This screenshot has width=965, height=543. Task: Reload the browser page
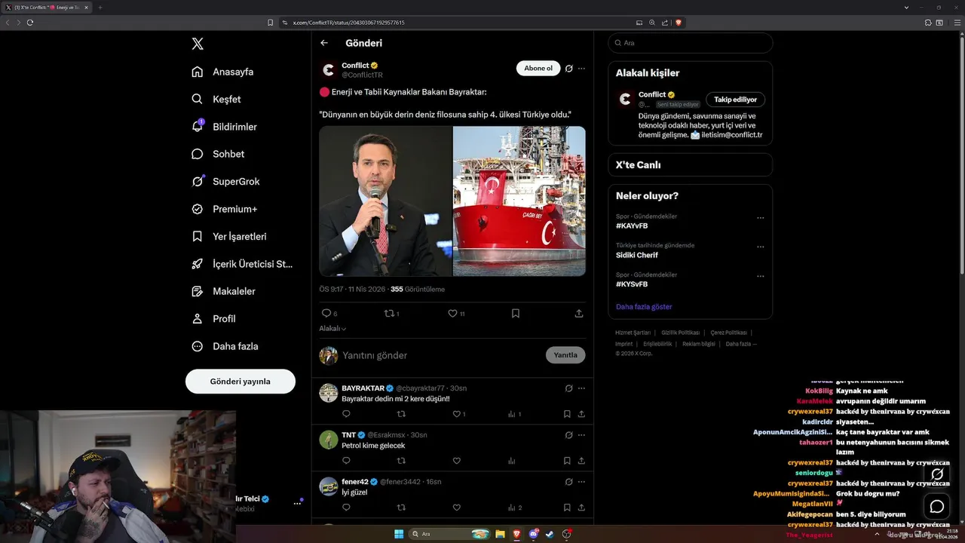[30, 23]
